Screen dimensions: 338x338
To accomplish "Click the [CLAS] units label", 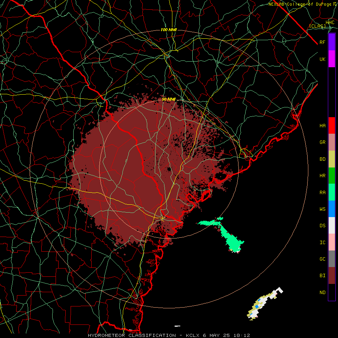I will click(x=317, y=26).
